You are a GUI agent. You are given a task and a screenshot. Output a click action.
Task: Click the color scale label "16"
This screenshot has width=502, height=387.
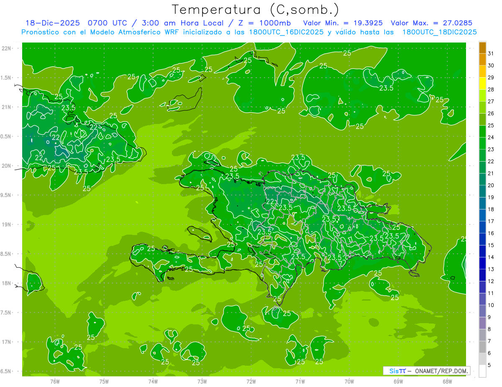point(491,233)
